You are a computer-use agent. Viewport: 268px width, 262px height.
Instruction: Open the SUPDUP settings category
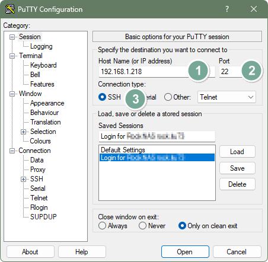pos(43,217)
